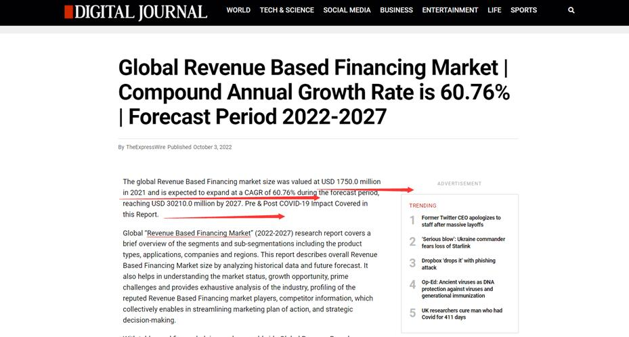
Task: Open the former Twitter CEO trending story
Action: [461, 221]
